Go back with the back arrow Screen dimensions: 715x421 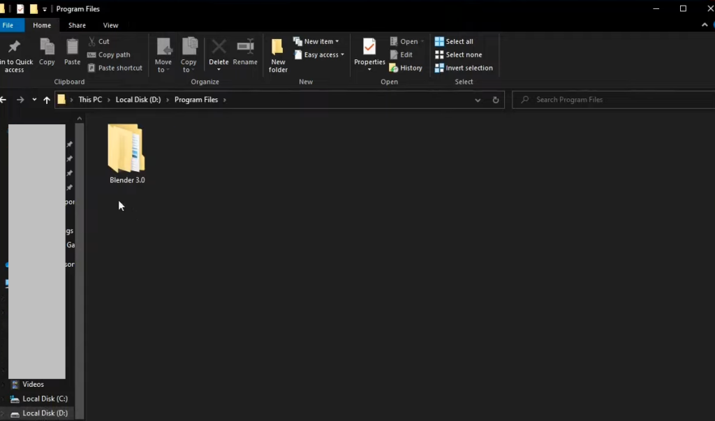3,100
